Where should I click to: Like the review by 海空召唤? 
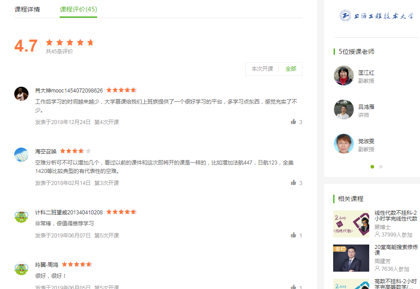pyautogui.click(x=294, y=183)
